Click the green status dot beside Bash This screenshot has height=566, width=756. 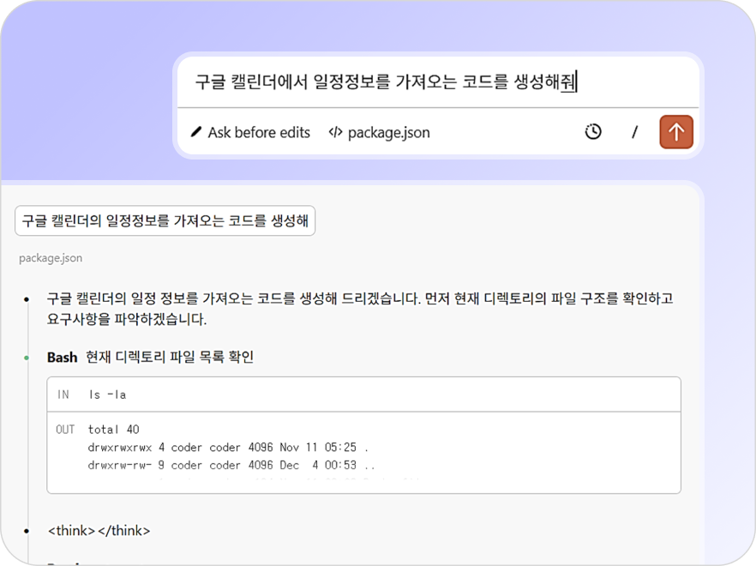(27, 358)
